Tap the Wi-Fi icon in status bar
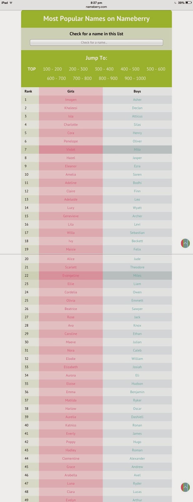Image resolution: width=193 pixels, height=502 pixels. pos(11,3)
